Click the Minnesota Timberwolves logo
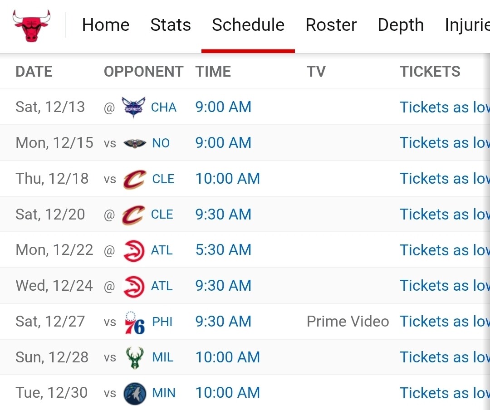The image size is (490, 410). pyautogui.click(x=135, y=393)
